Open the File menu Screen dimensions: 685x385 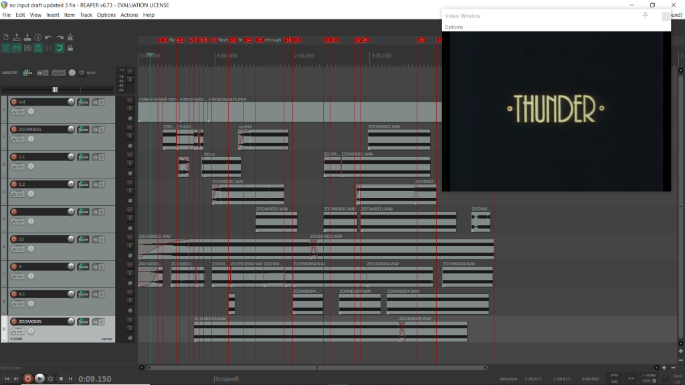point(7,15)
